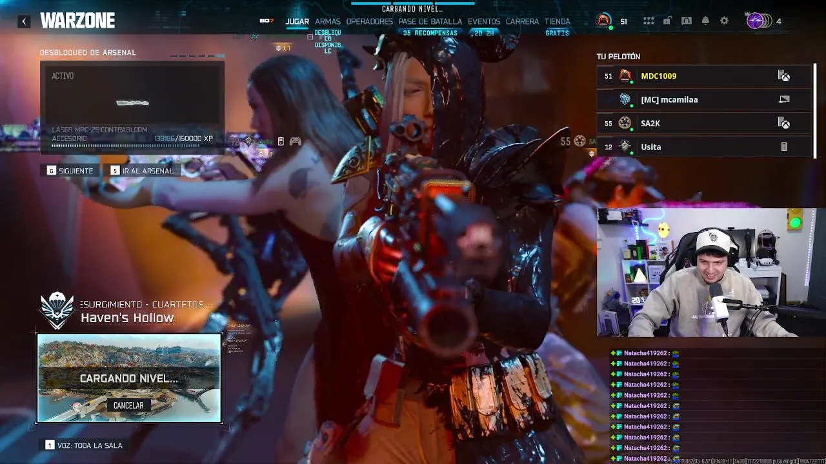Open the grid menu icon in top bar
Screen dimensions: 826x464
point(649,21)
